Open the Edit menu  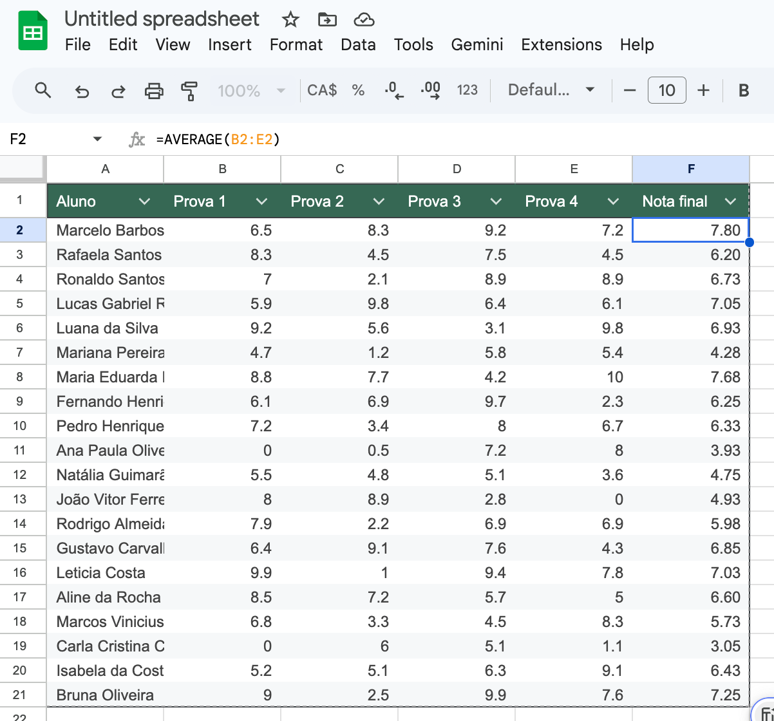123,44
